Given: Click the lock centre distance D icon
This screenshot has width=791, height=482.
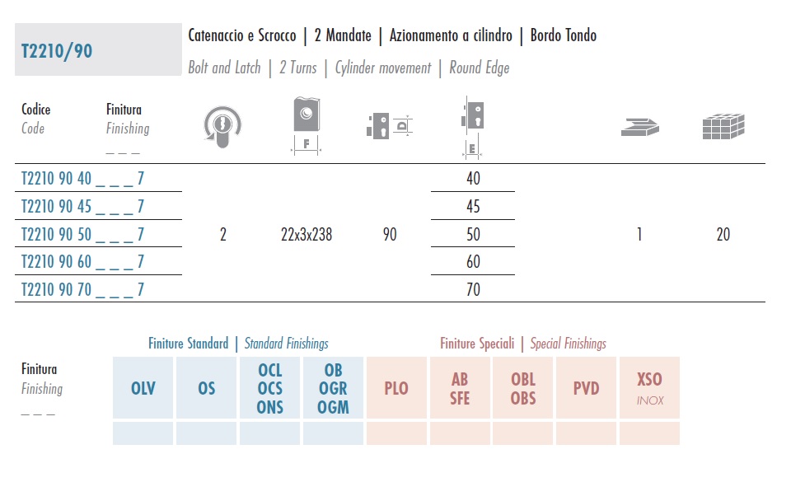Looking at the screenshot, I should [x=390, y=126].
